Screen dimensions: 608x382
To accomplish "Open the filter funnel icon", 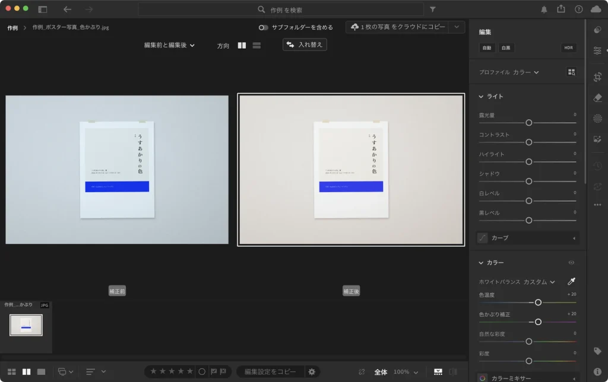I will pos(433,9).
